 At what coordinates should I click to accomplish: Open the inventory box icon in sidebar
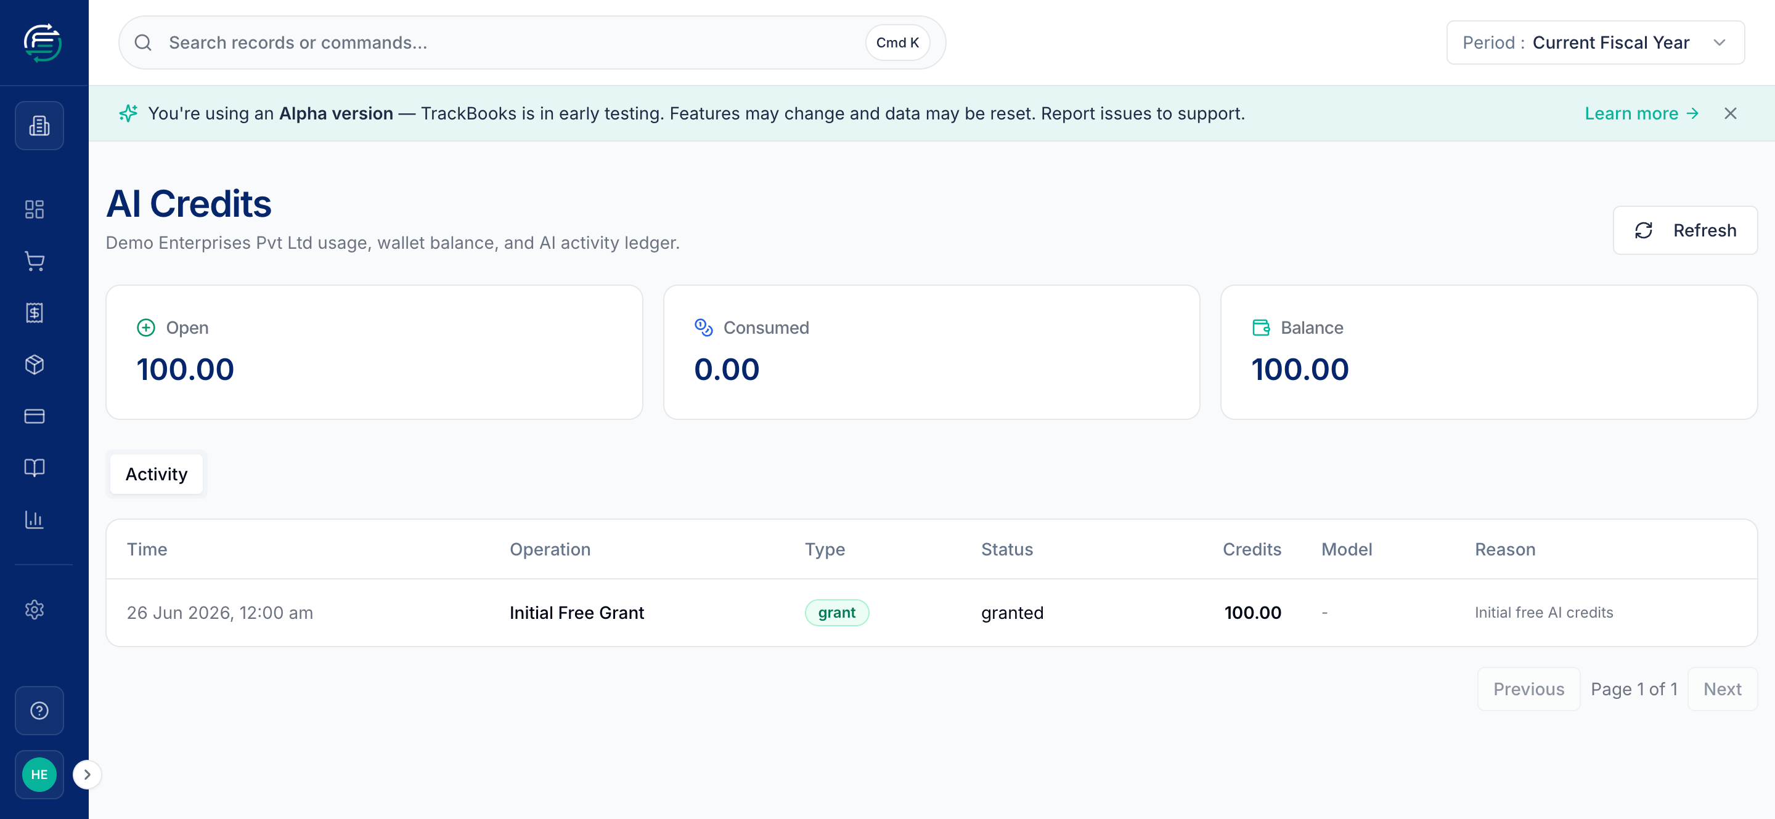(35, 364)
